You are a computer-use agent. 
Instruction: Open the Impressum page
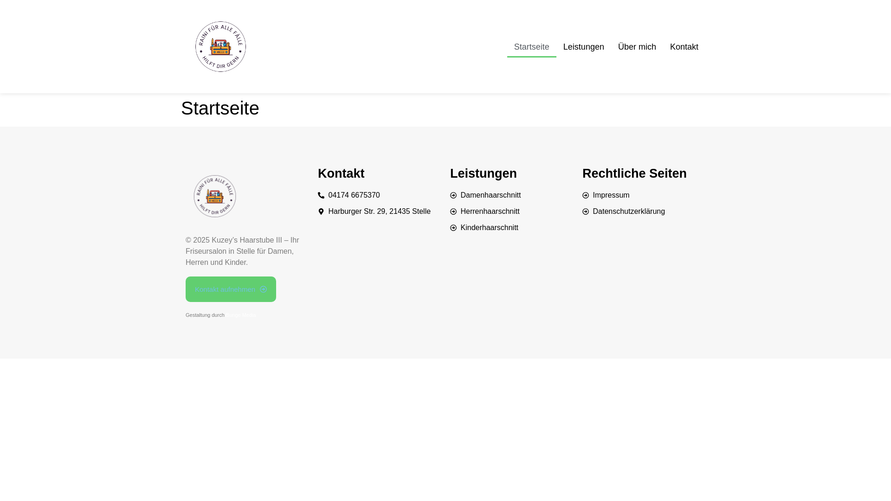point(611,195)
